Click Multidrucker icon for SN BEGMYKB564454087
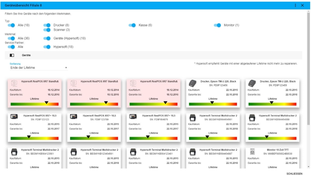 point(192,152)
